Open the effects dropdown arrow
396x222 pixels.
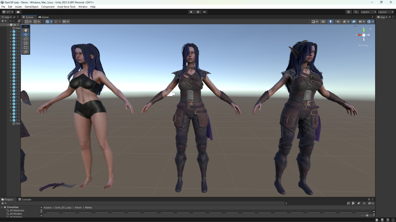point(348,22)
